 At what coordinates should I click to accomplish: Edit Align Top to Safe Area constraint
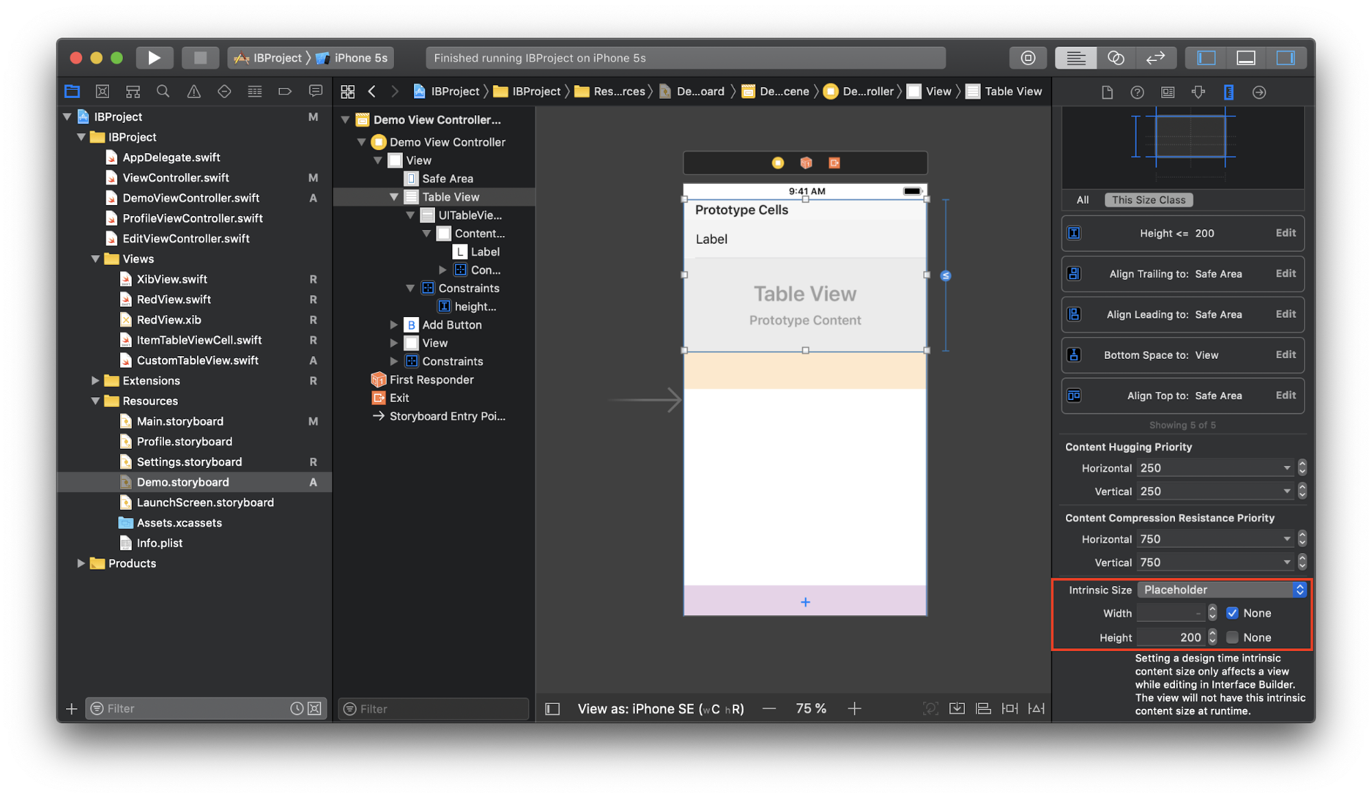point(1286,395)
